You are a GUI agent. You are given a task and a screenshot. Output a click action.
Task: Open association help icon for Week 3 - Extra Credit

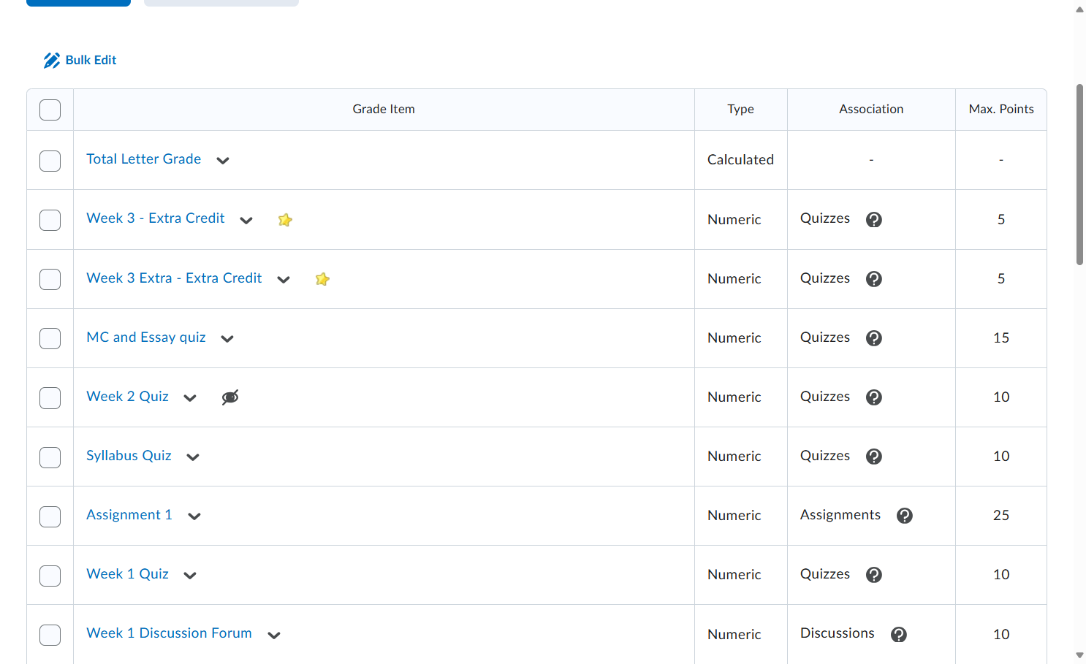874,220
